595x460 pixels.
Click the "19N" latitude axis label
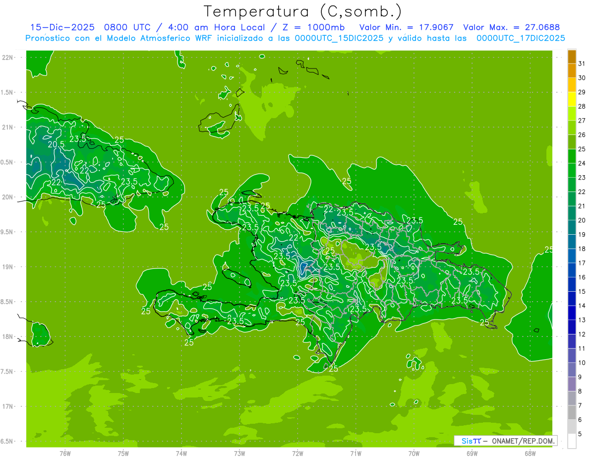pyautogui.click(x=8, y=267)
